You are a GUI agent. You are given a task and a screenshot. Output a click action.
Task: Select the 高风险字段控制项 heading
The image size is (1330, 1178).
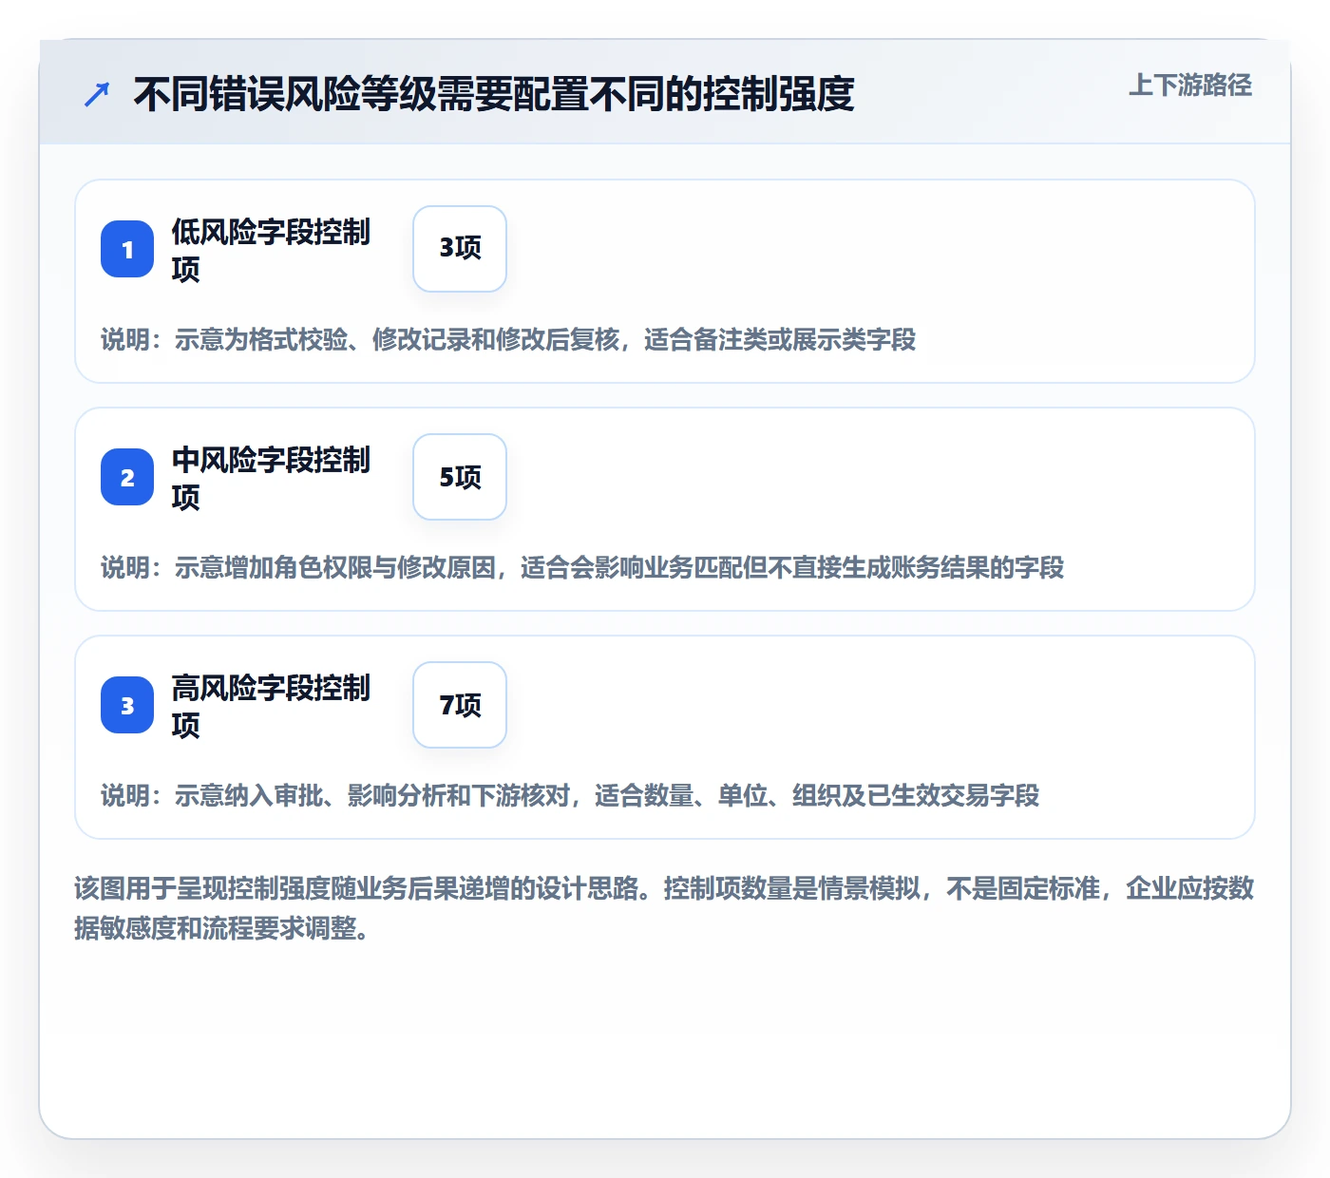271,706
